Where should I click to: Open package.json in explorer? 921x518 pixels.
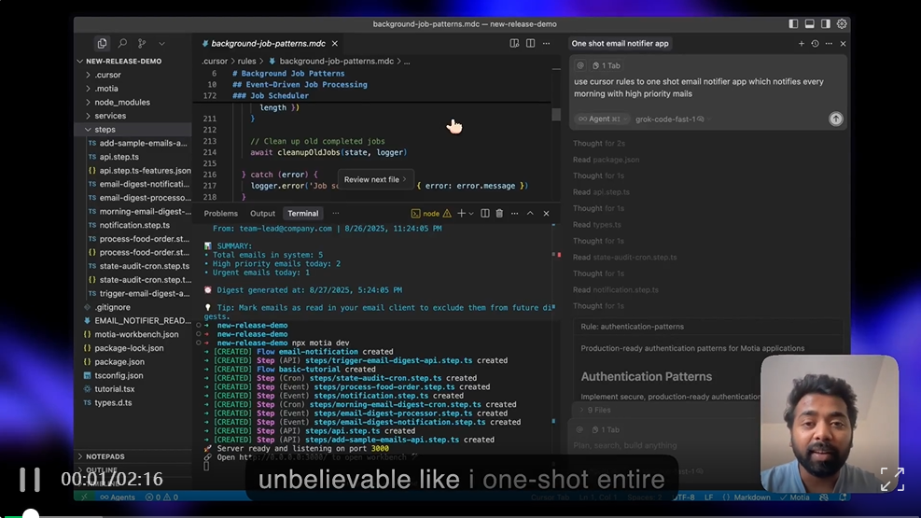click(119, 362)
